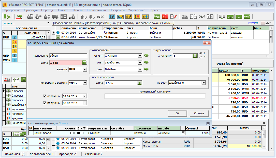Uncheck the получено checkbox

[x=45, y=103]
